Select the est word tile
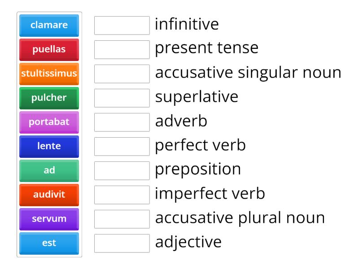 coord(48,243)
